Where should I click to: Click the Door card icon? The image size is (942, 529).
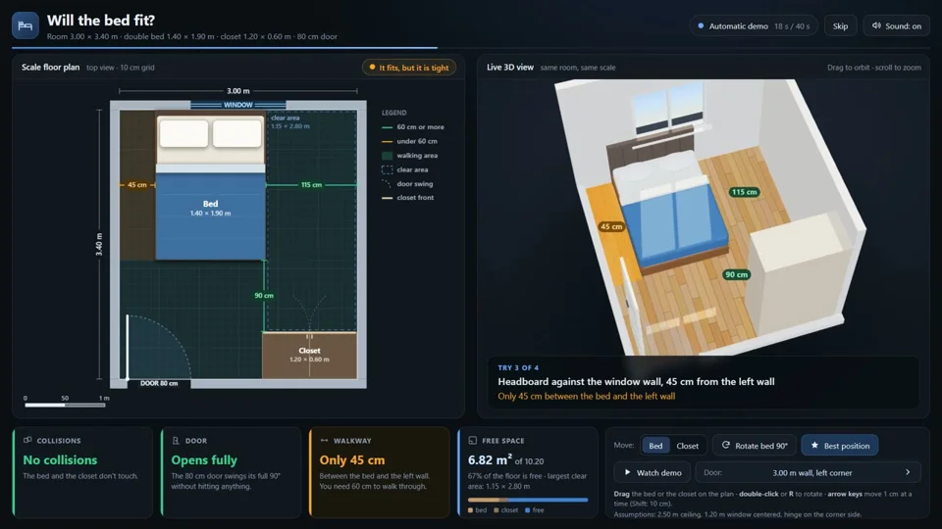pos(176,440)
